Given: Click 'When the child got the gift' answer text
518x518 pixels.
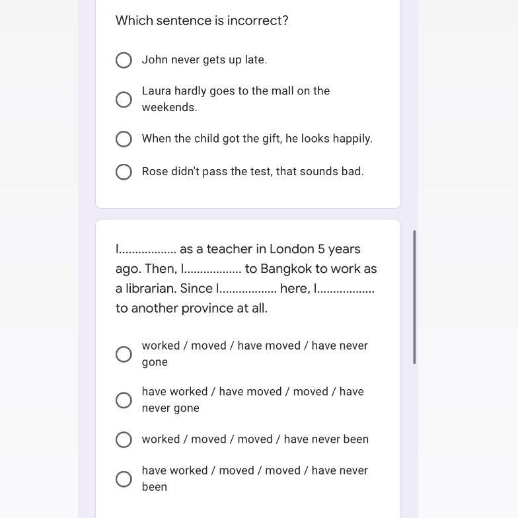Looking at the screenshot, I should pos(257,139).
